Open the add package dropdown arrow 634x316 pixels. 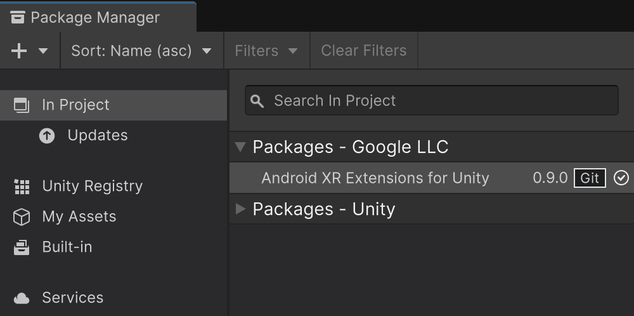tap(43, 51)
